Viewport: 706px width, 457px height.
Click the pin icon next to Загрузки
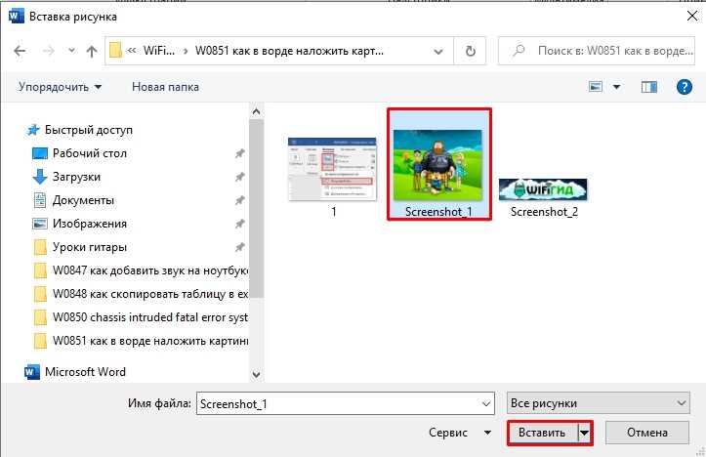click(239, 177)
